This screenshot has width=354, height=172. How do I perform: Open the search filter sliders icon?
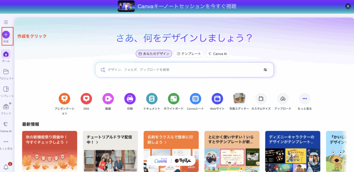pyautogui.click(x=265, y=70)
